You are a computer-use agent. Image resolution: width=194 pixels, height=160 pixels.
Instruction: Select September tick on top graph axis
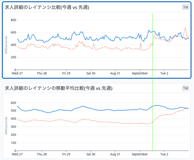click(140, 73)
